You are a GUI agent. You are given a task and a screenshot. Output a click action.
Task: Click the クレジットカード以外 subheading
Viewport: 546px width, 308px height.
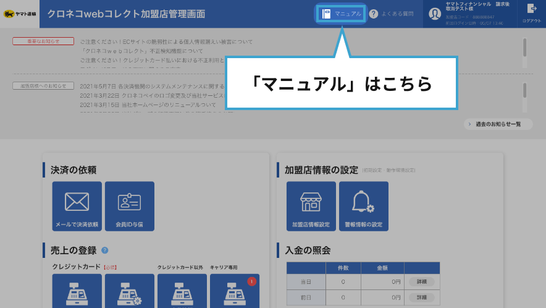point(180,267)
